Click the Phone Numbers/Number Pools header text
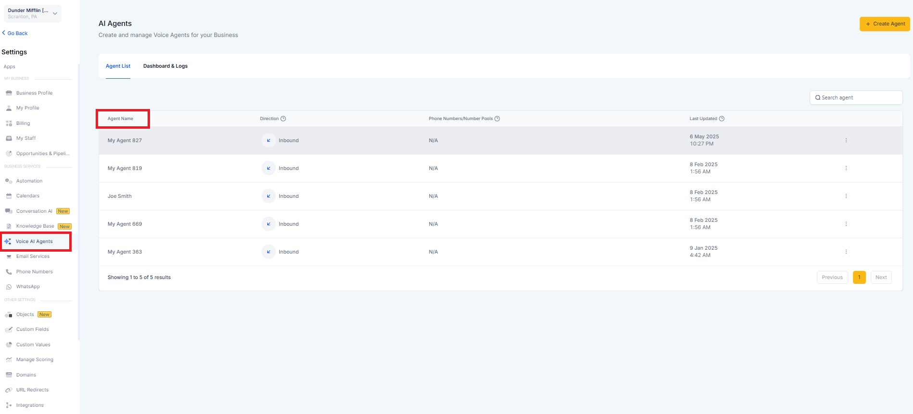Viewport: 913px width, 414px height. click(x=461, y=119)
